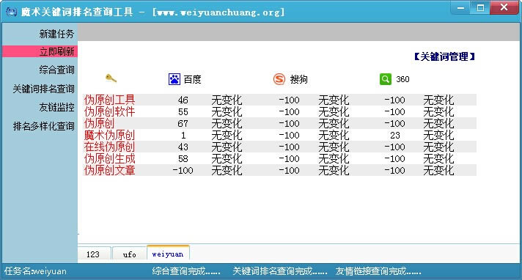Screen dimensions: 522x280
Task: Click the Sogou S icon
Action: pos(279,79)
